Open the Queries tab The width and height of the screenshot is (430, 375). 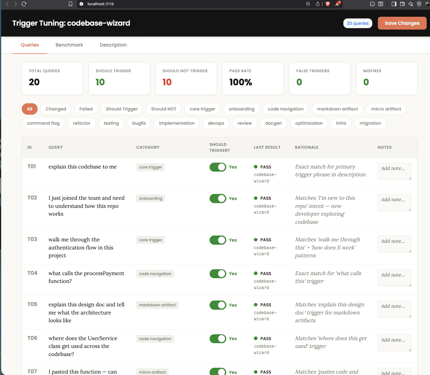pos(30,45)
